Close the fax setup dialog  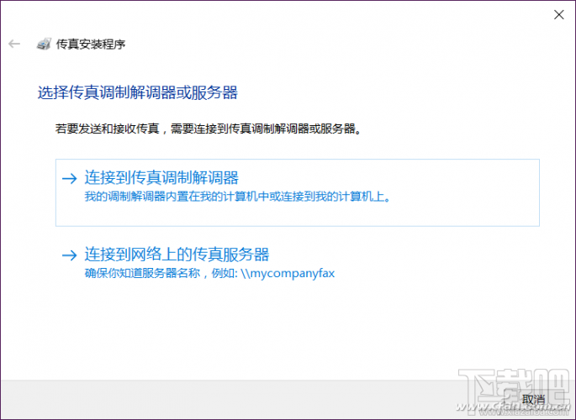click(x=558, y=14)
